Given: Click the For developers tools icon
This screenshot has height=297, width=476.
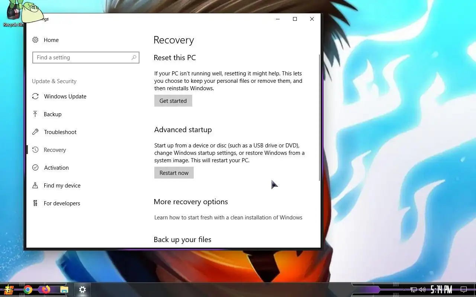Looking at the screenshot, I should [35, 203].
